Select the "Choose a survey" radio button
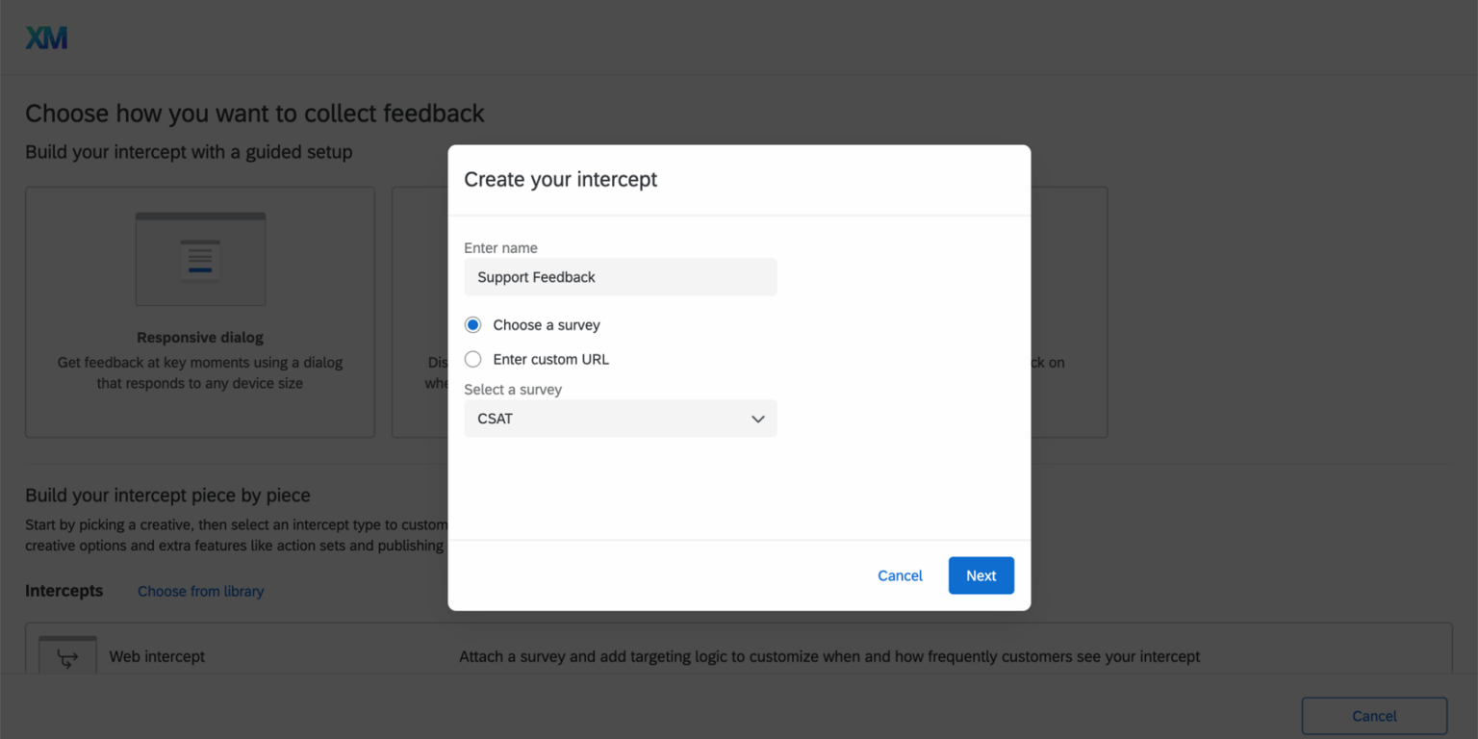1478x739 pixels. 472,324
